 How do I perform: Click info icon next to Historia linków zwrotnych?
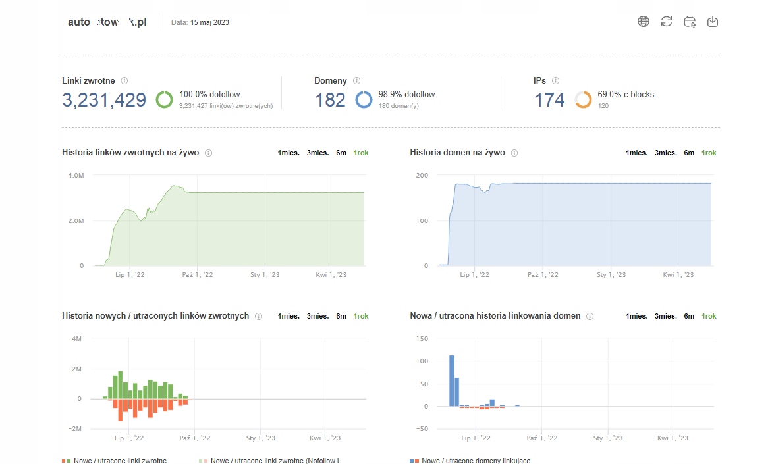(x=208, y=153)
